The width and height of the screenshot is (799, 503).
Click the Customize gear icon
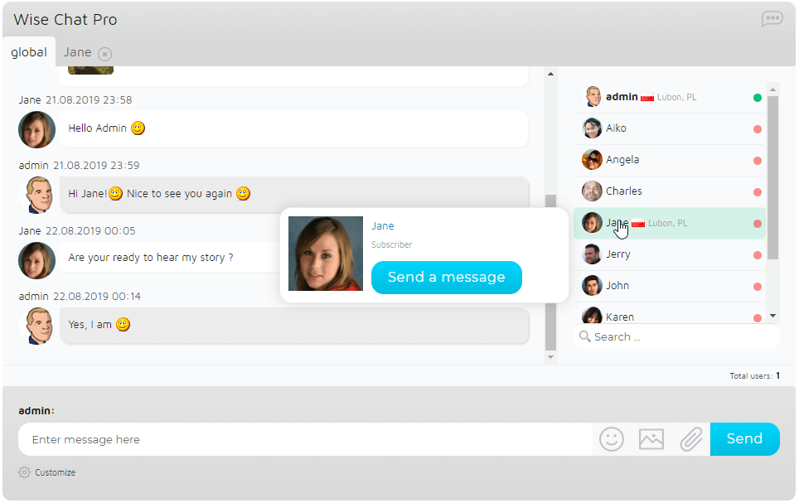click(x=24, y=472)
